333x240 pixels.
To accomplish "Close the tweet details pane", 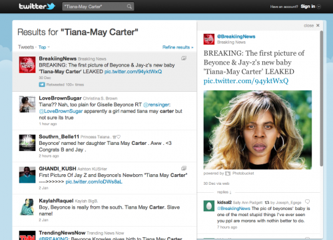I will (x=312, y=25).
